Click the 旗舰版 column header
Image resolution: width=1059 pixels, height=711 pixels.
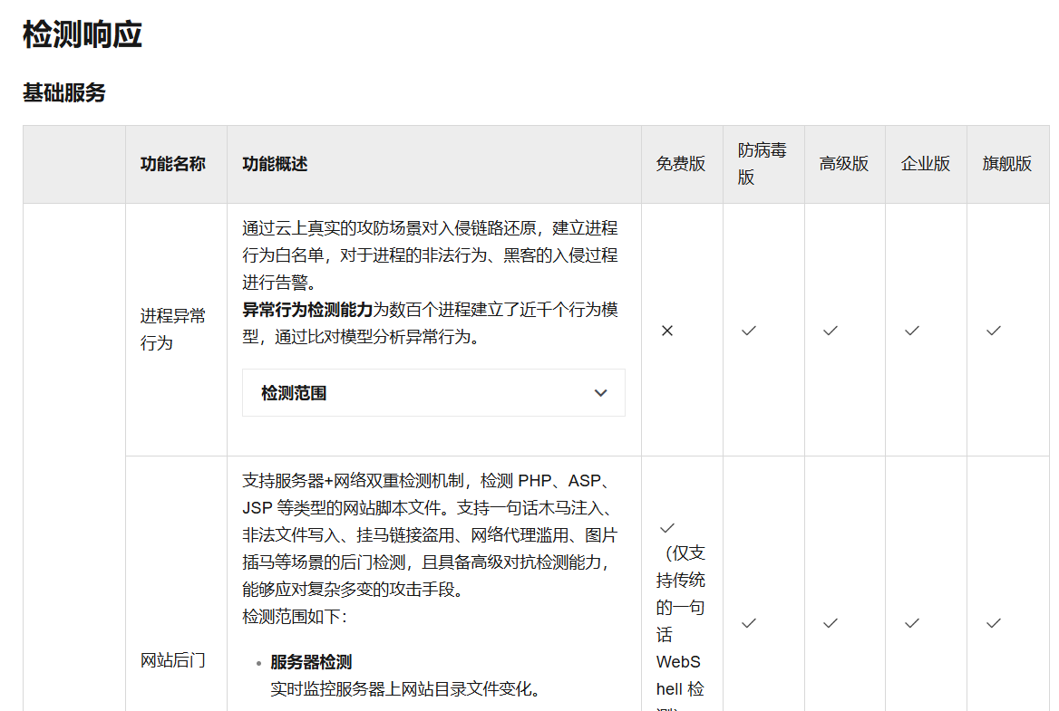coord(1007,164)
